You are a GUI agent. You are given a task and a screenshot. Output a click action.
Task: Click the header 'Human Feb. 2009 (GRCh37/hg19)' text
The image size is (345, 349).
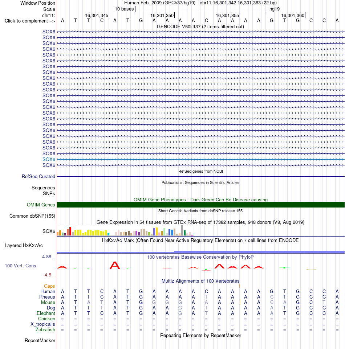coord(159,3)
